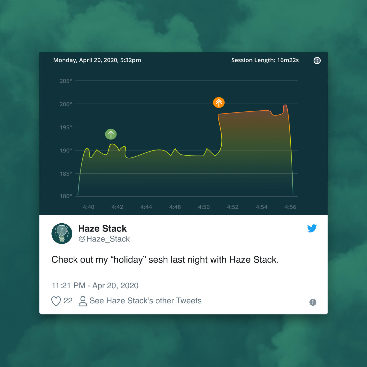Click the 22 likes count
The height and width of the screenshot is (367, 367).
(68, 301)
